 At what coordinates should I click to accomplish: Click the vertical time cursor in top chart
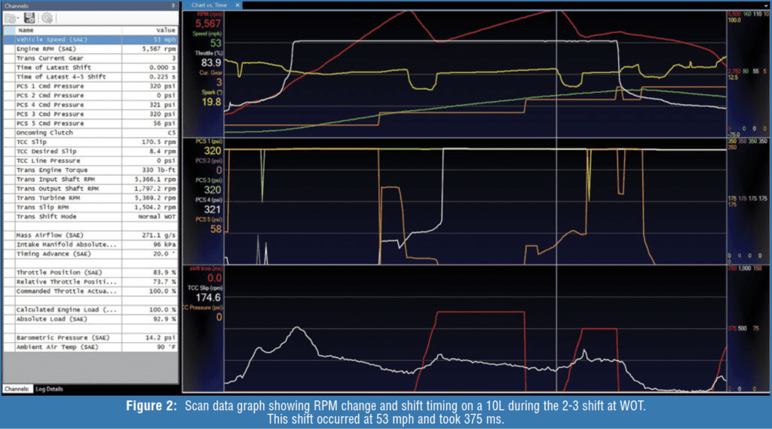pyautogui.click(x=556, y=75)
